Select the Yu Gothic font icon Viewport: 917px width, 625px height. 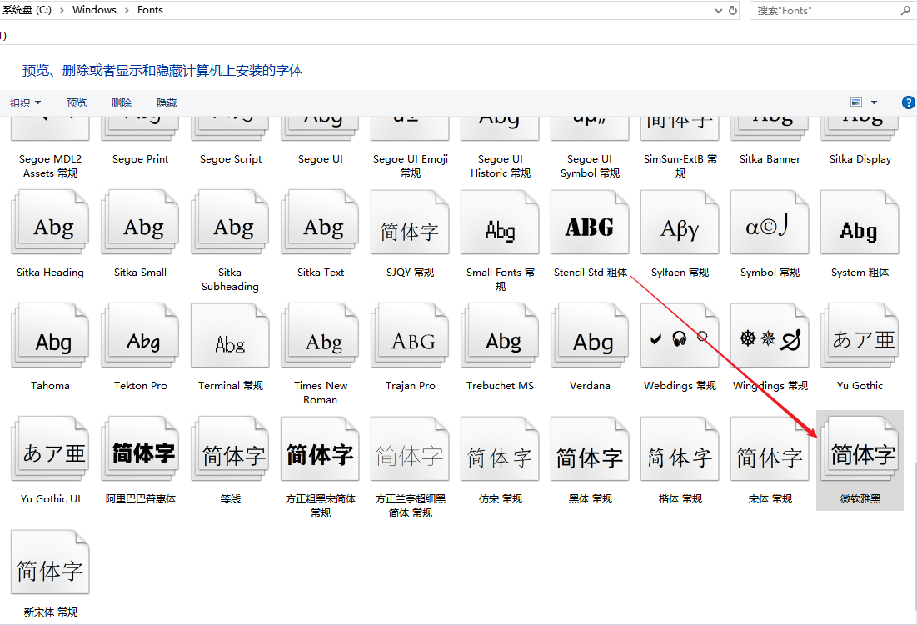[x=860, y=336]
